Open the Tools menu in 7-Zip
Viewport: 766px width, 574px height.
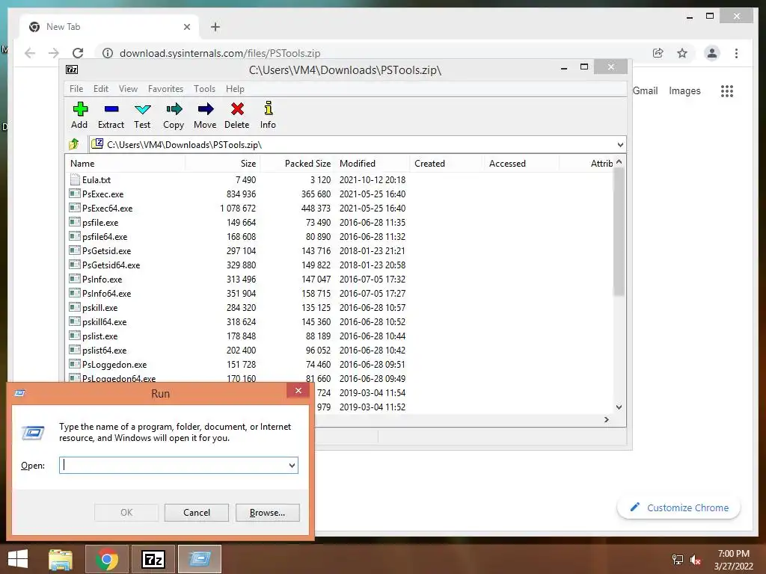click(x=204, y=89)
